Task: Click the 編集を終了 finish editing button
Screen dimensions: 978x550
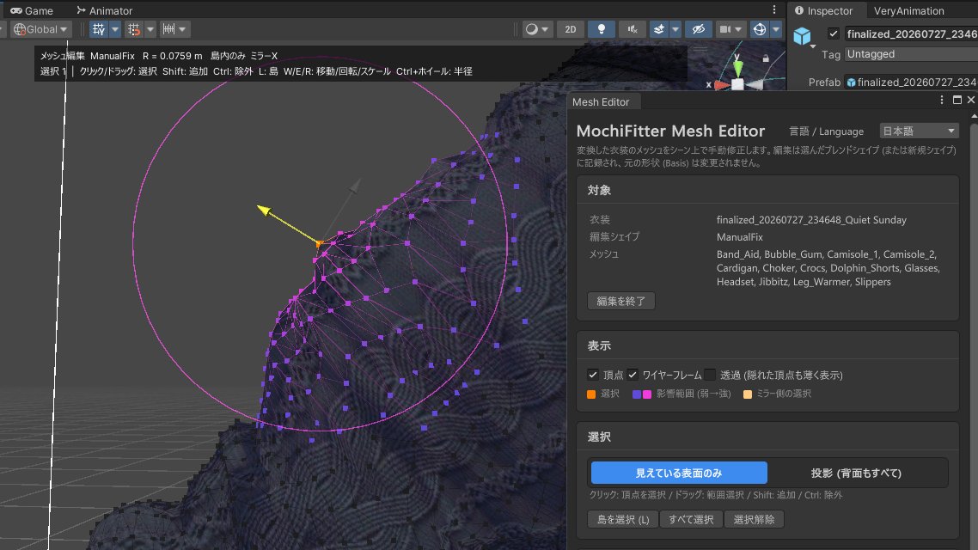Action: [x=621, y=301]
